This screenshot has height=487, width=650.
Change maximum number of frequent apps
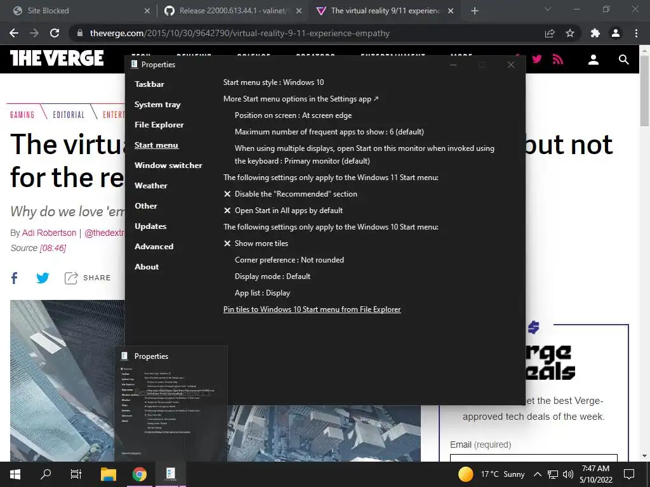click(x=329, y=132)
